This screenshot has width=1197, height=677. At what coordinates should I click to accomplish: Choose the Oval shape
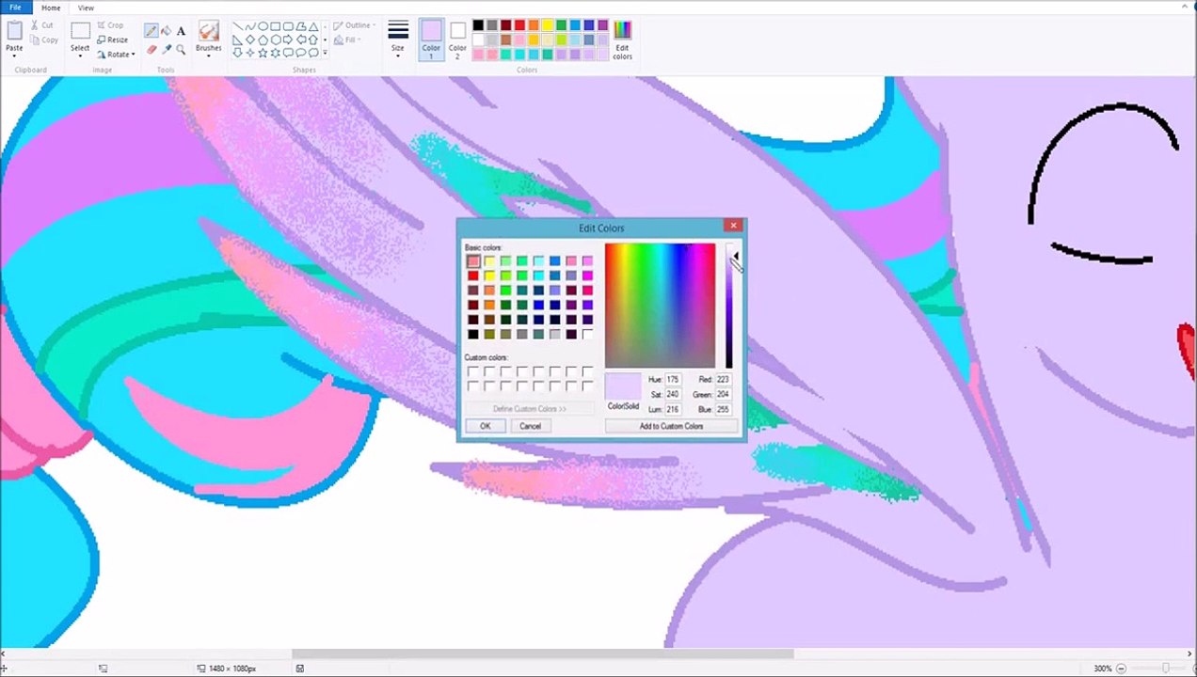(x=263, y=26)
